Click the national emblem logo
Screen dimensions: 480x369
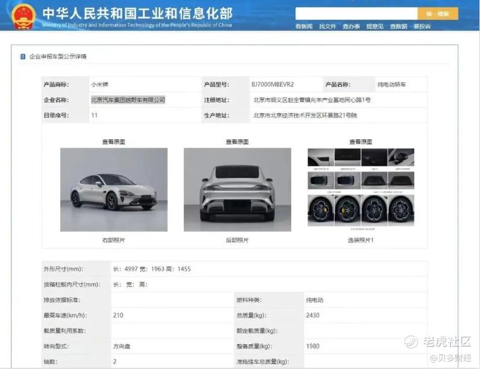23,16
